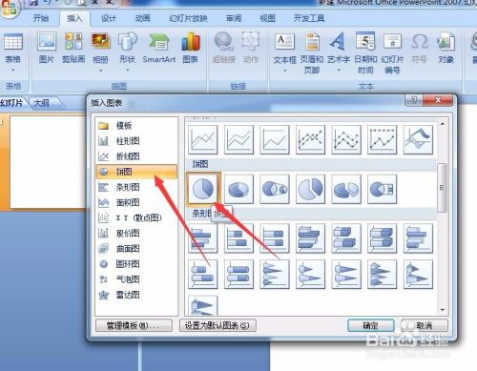Screen dimensions: 477x371
Task: Select Area chart (面积图) category
Action: pos(136,202)
